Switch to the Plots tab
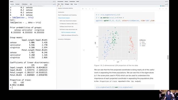The height and width of the screenshot is (100, 178). [x=62, y=4]
